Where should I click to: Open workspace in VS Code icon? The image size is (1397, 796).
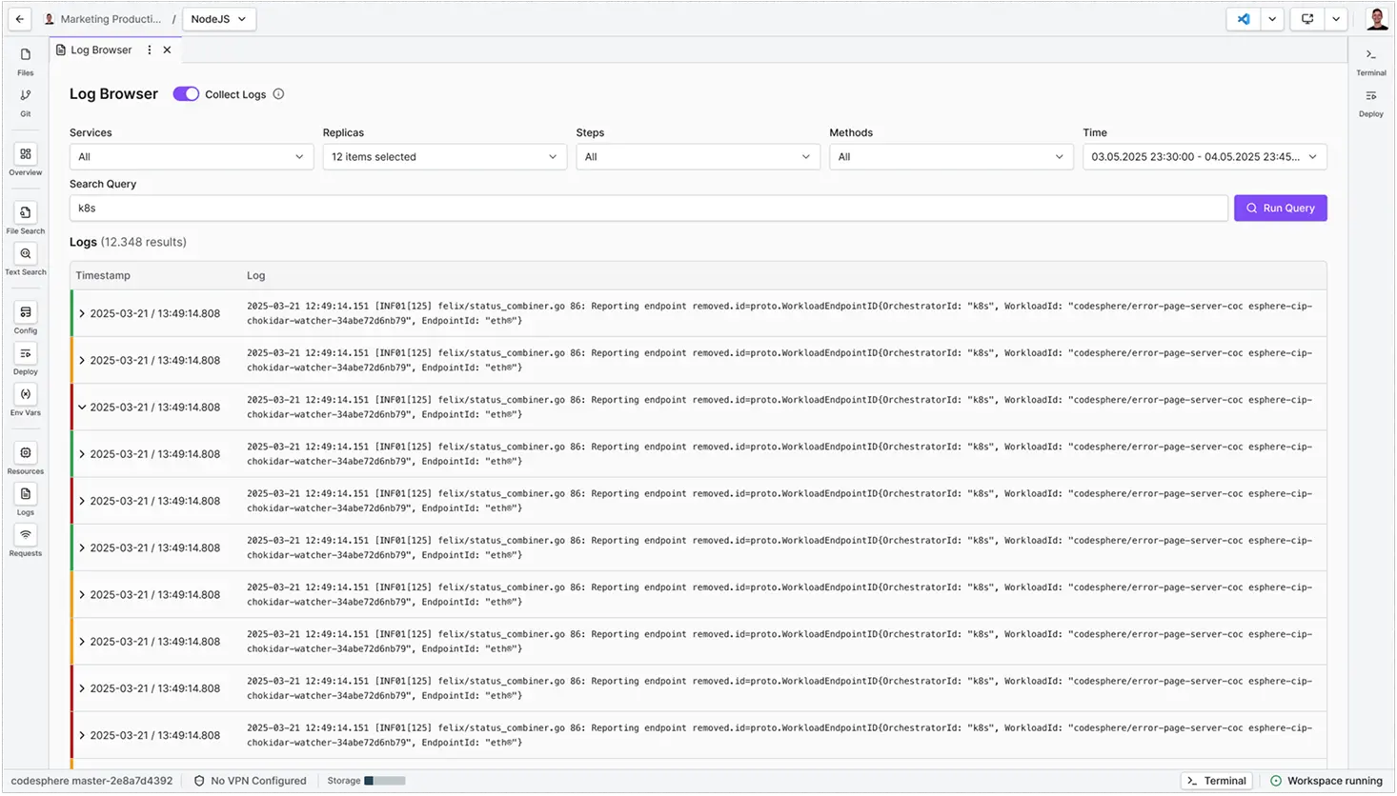tap(1244, 19)
